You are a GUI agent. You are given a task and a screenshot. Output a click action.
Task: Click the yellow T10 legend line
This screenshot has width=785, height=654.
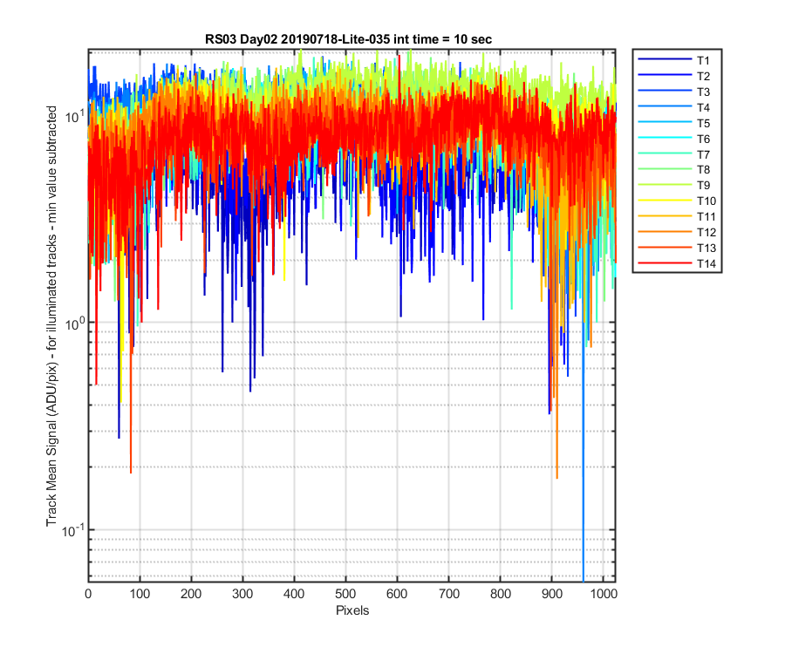tap(665, 201)
